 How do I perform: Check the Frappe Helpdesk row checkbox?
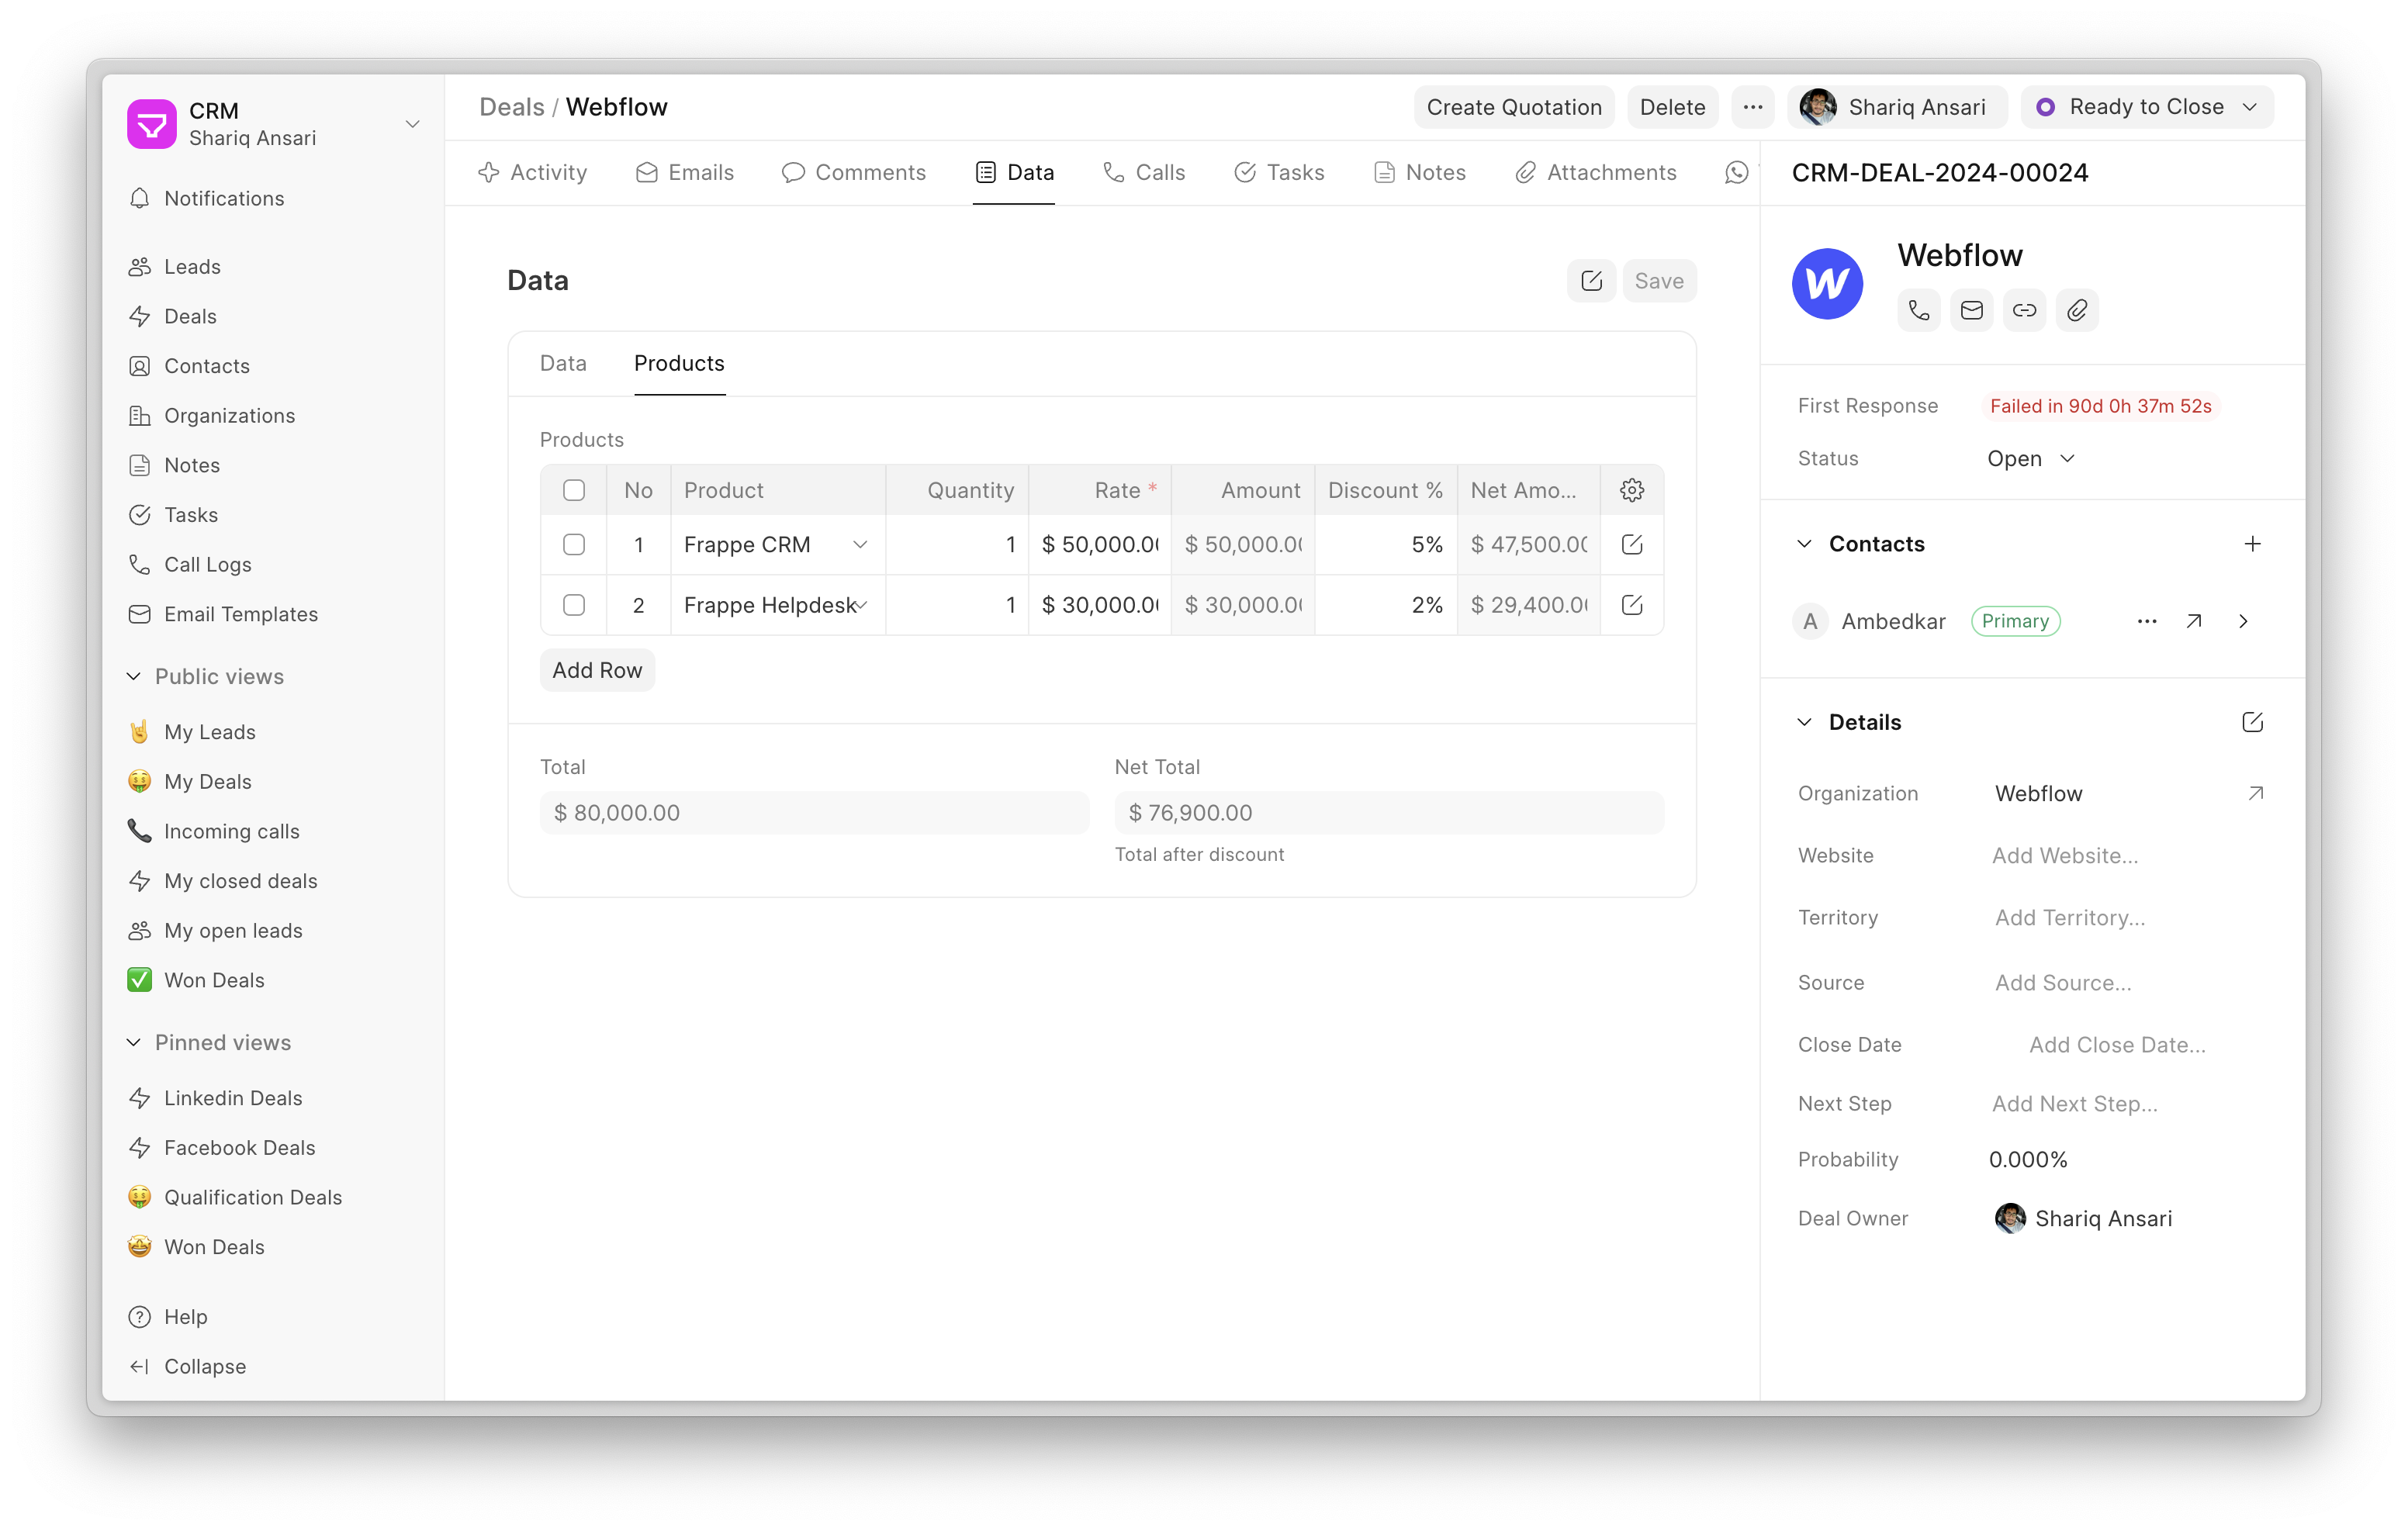(573, 605)
